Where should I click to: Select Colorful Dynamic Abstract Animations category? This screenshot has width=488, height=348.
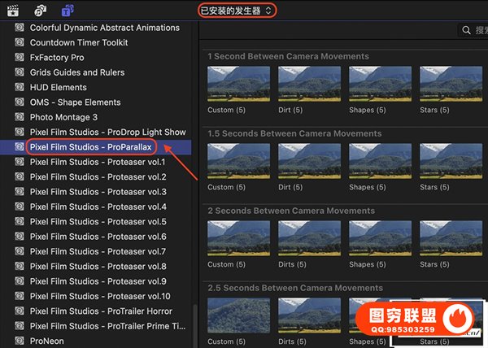pos(104,28)
